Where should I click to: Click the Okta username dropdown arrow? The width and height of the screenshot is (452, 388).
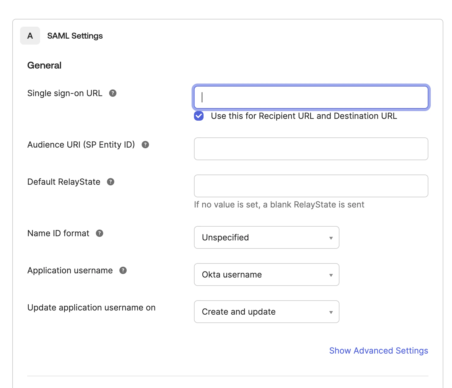331,275
